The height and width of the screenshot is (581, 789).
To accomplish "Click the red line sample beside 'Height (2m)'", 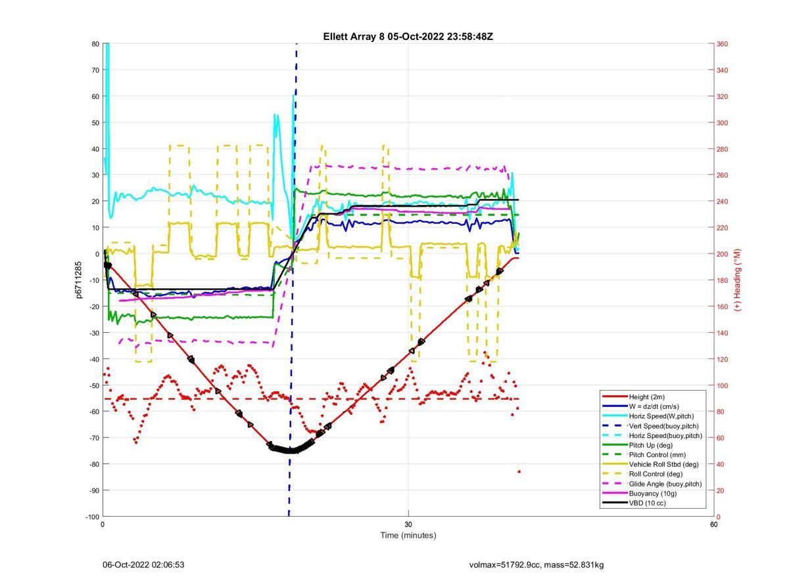I will click(x=615, y=397).
